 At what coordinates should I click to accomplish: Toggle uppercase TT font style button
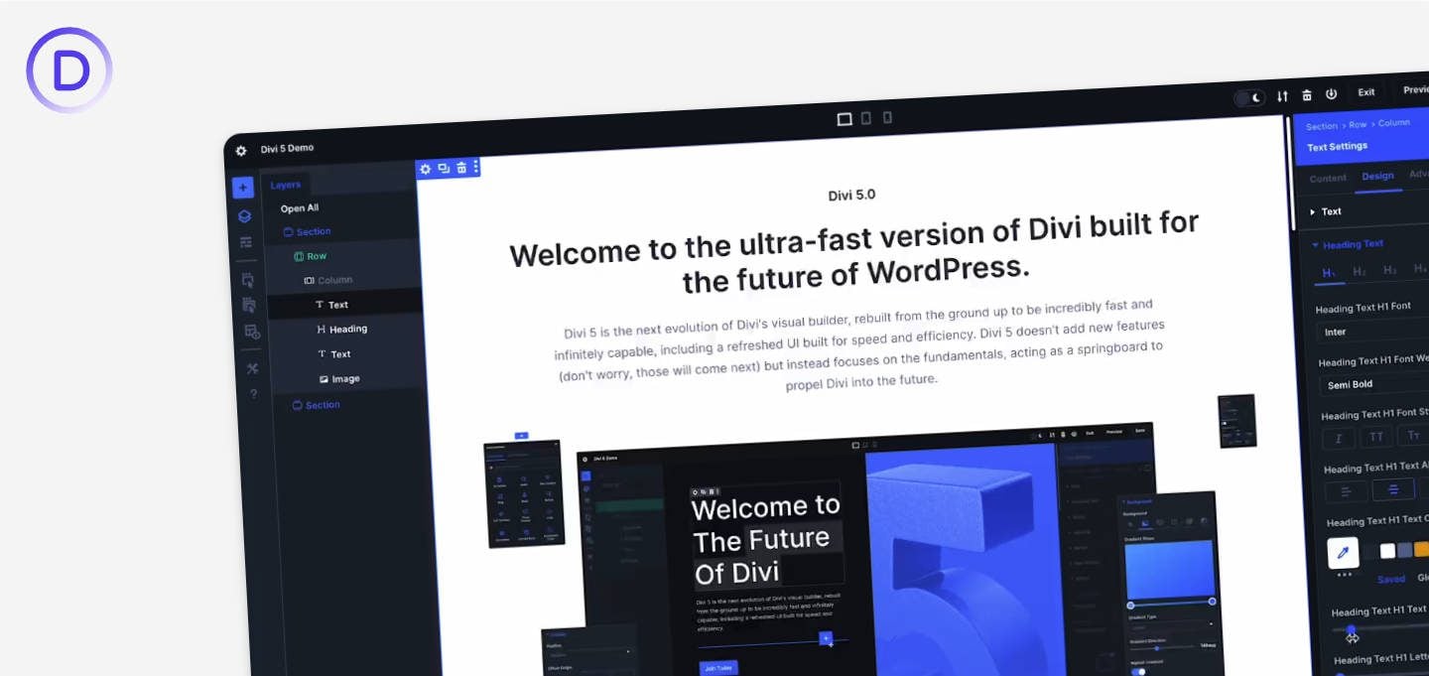(x=1376, y=437)
